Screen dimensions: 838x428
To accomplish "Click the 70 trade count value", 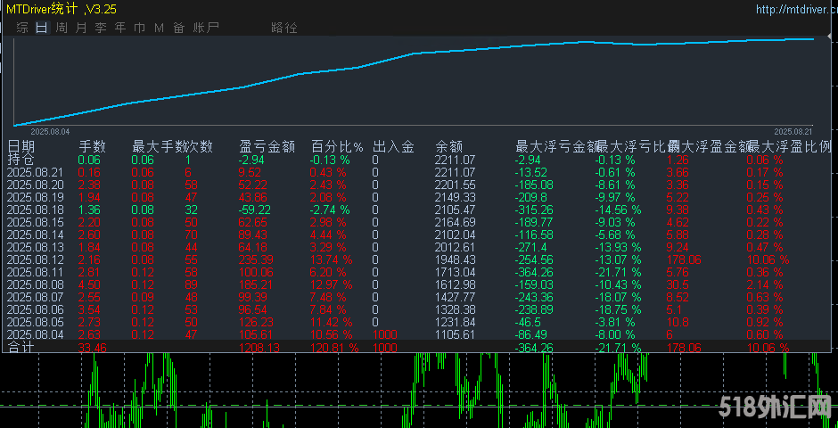I will click(x=192, y=235).
